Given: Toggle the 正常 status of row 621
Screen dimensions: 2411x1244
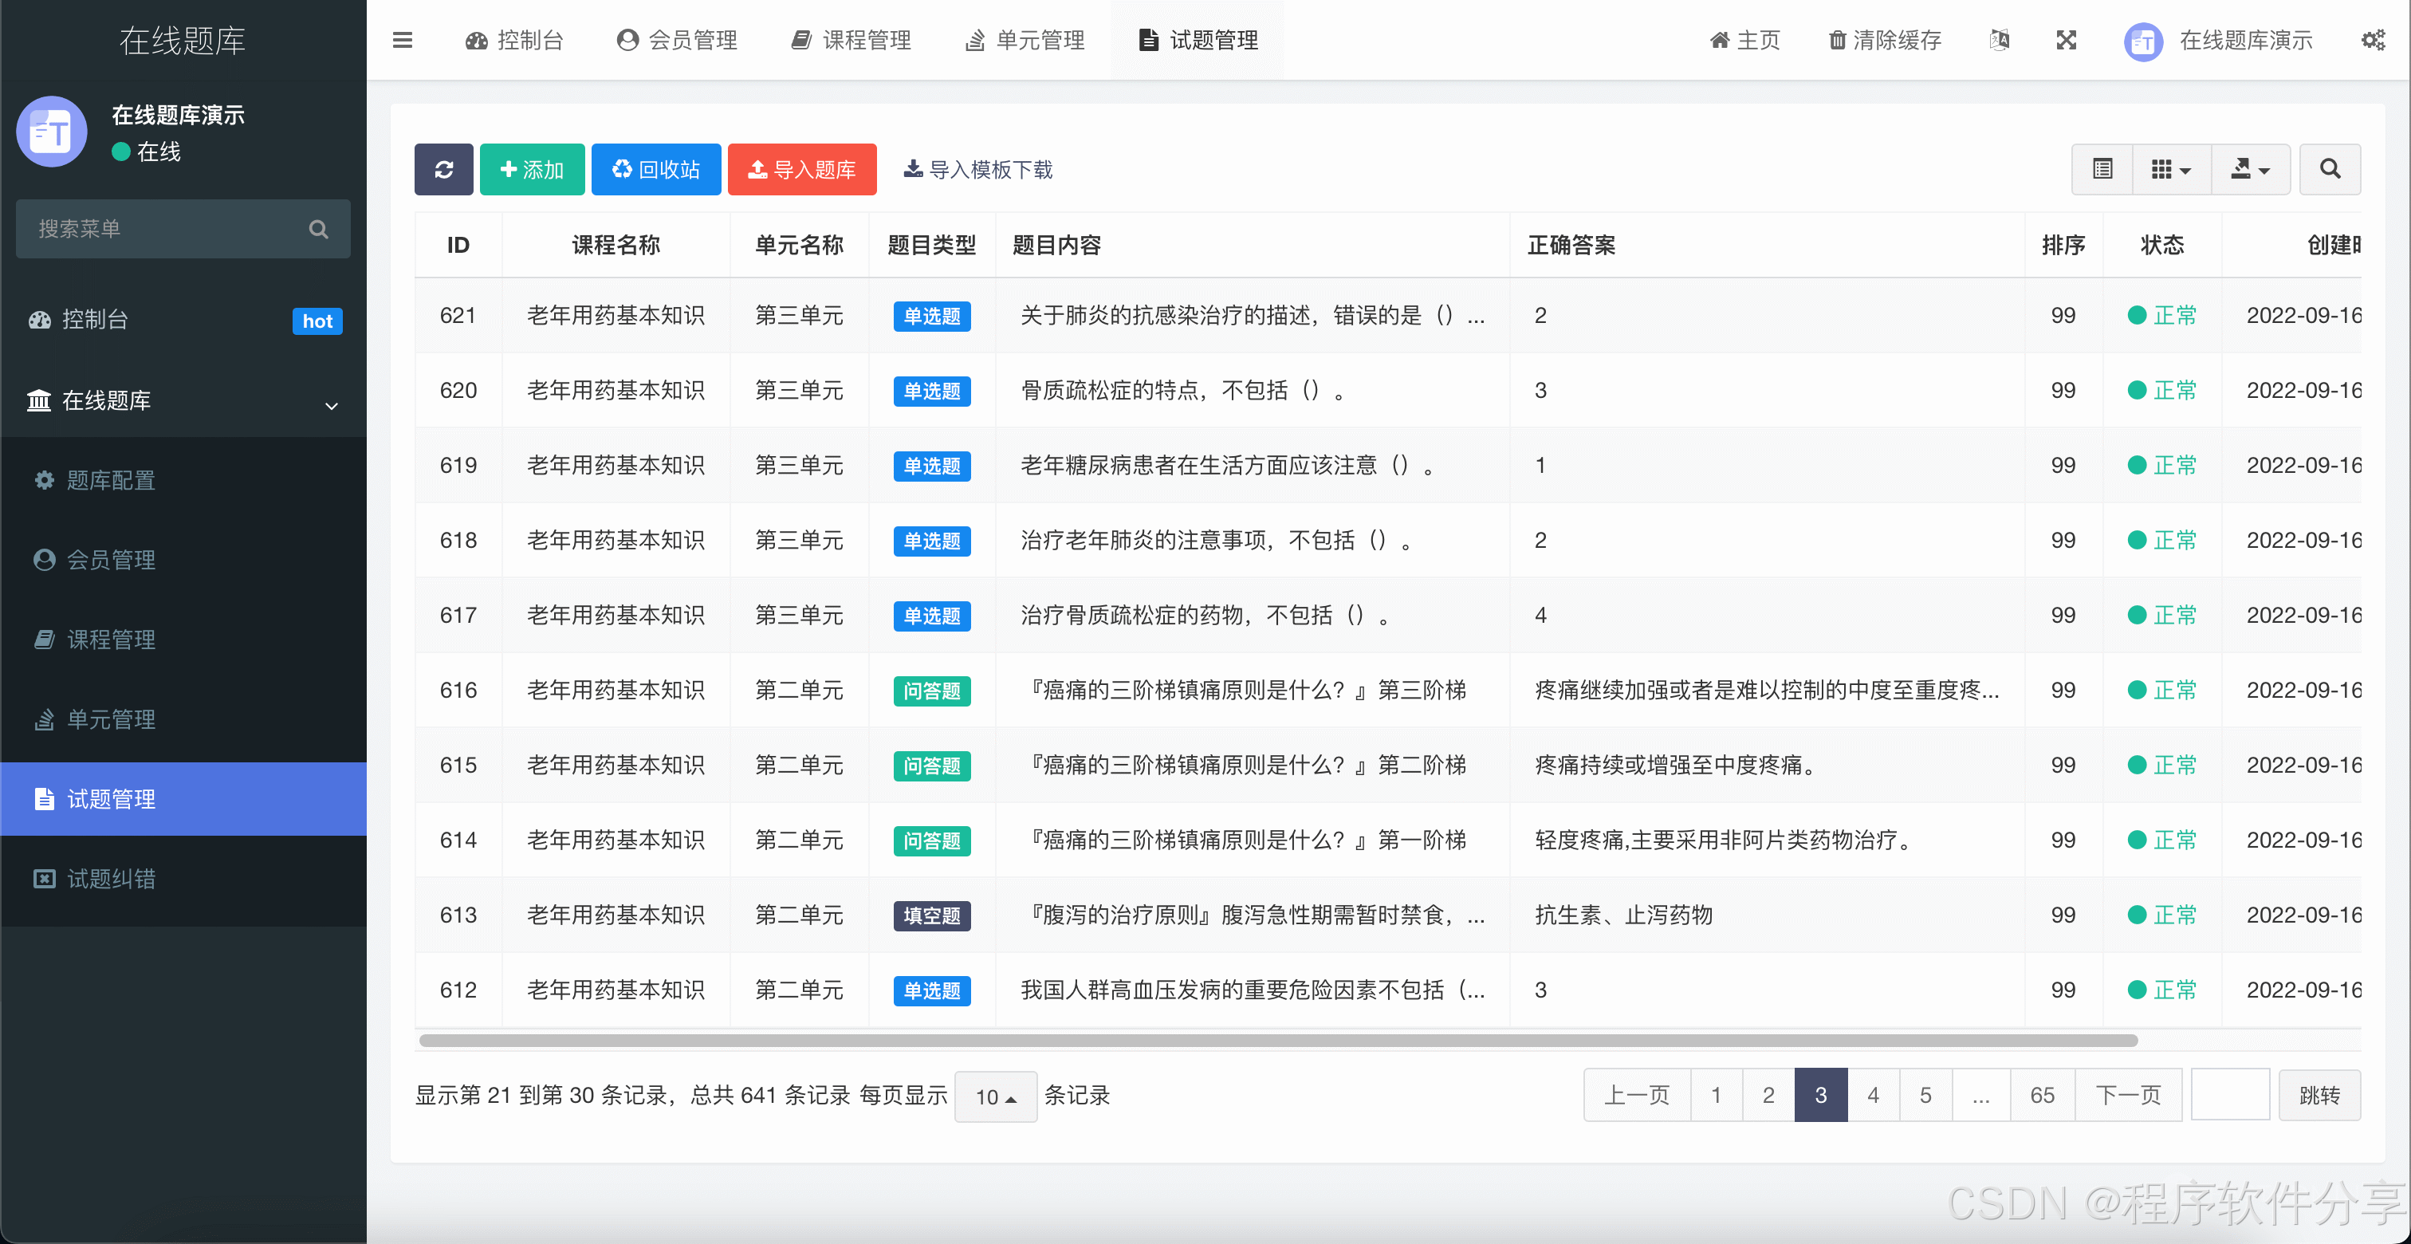Looking at the screenshot, I should tap(2161, 316).
